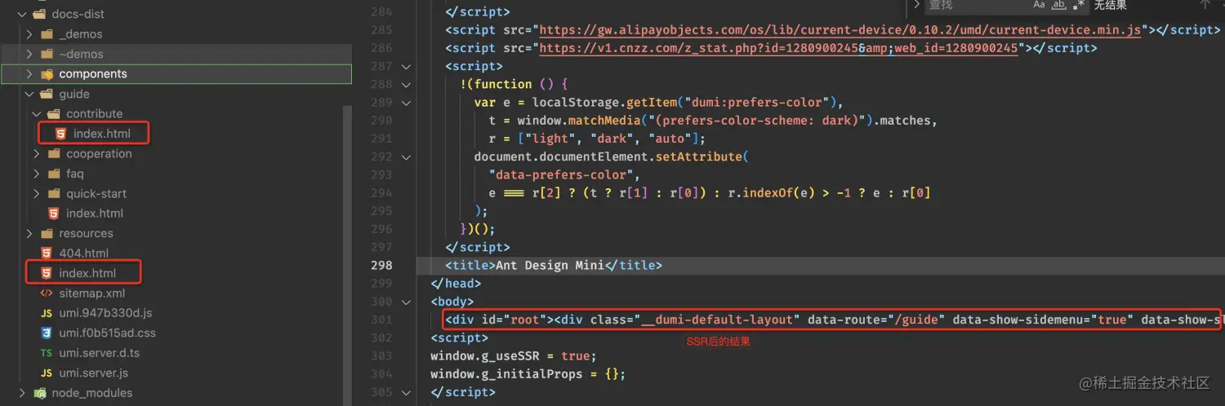Click the ~demos folder icon
Image resolution: width=1225 pixels, height=406 pixels.
pos(47,54)
